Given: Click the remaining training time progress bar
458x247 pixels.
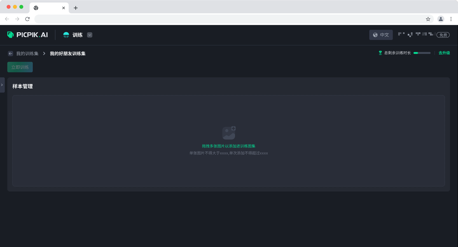Looking at the screenshot, I should click(x=422, y=53).
